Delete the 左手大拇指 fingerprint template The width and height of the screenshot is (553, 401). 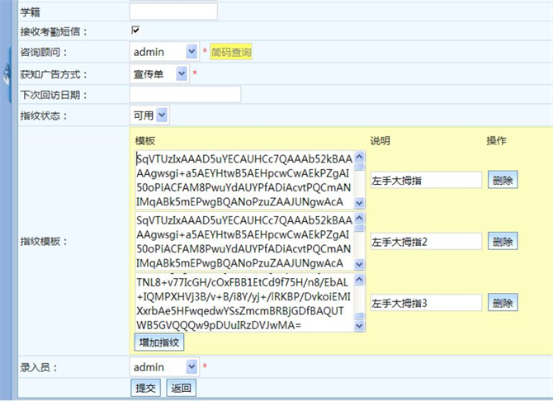click(502, 180)
